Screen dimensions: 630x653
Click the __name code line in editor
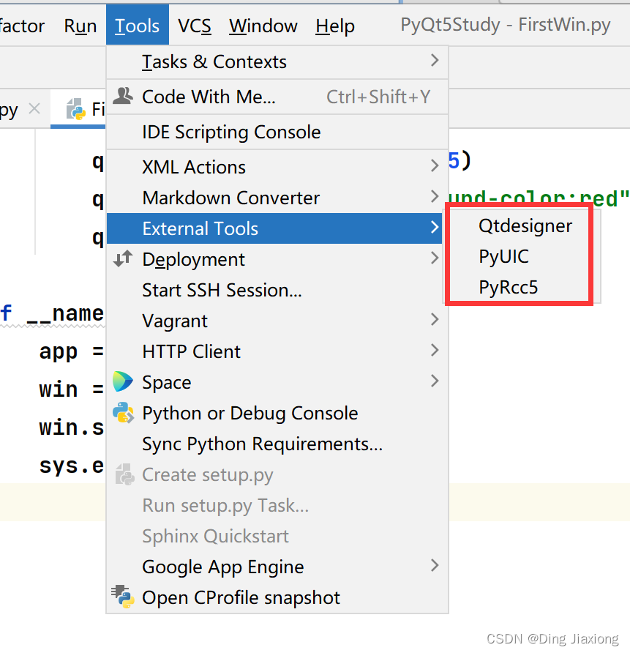(53, 313)
